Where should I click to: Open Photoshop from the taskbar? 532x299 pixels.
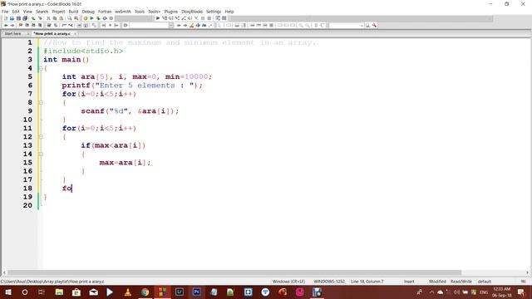(x=196, y=292)
